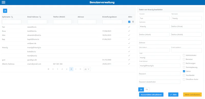Open the Geburtsdatum date field
Image resolution: width=205 pixels, height=99 pixels.
[x=154, y=50]
